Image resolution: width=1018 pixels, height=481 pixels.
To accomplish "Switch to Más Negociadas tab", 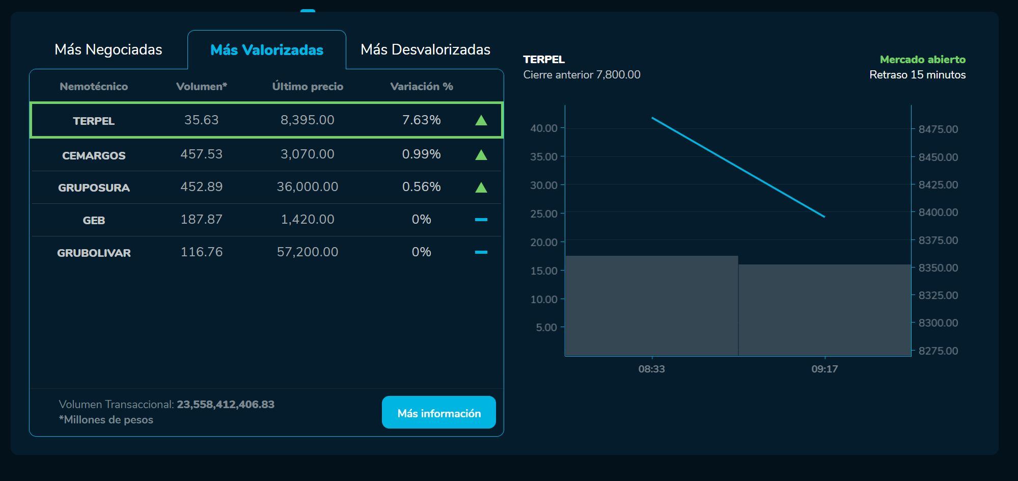I will point(108,49).
